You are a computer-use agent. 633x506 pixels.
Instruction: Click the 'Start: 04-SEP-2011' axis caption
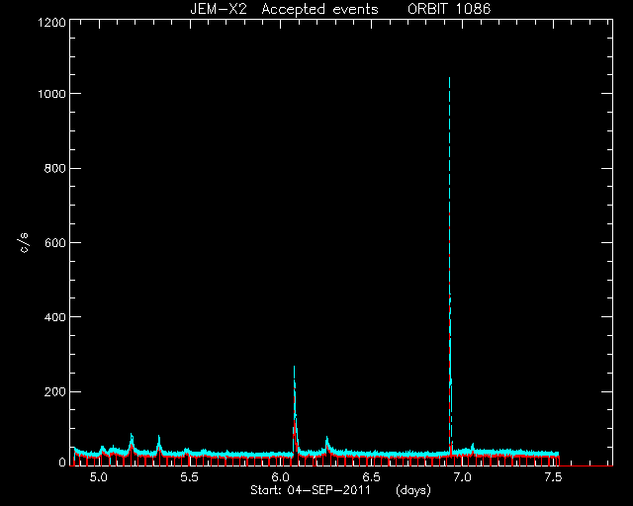[311, 490]
